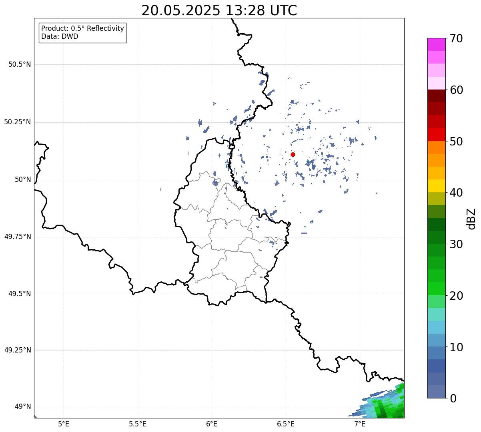Click the bright red colorbar segment above 50
481x432 pixels.
[436, 134]
